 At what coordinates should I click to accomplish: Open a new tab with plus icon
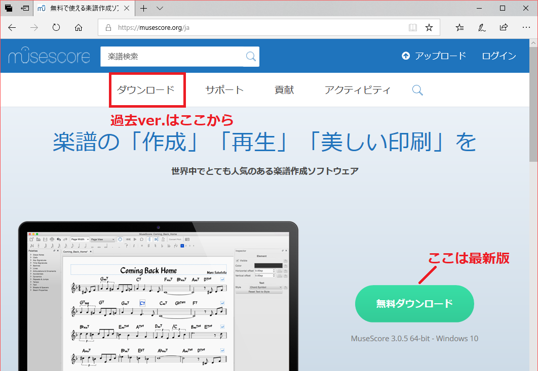tap(144, 8)
